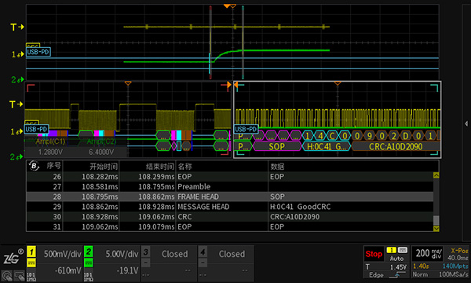Select row 29 MESSAGE HEAD GoodCRC
This screenshot has height=283, width=471.
230,207
